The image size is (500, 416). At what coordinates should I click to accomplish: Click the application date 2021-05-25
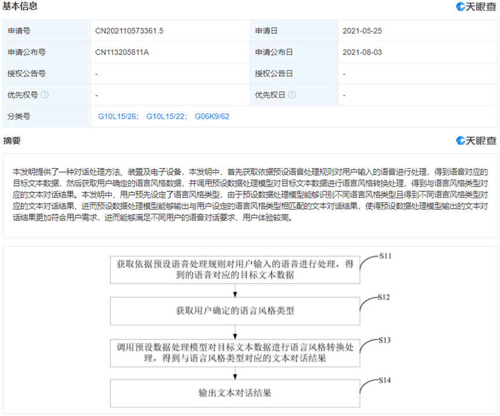(x=362, y=31)
